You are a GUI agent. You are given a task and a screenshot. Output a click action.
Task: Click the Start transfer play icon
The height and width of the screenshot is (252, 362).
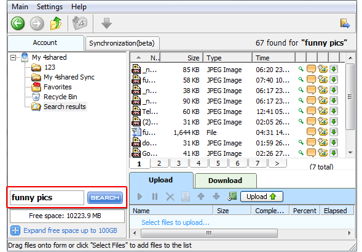tap(140, 197)
